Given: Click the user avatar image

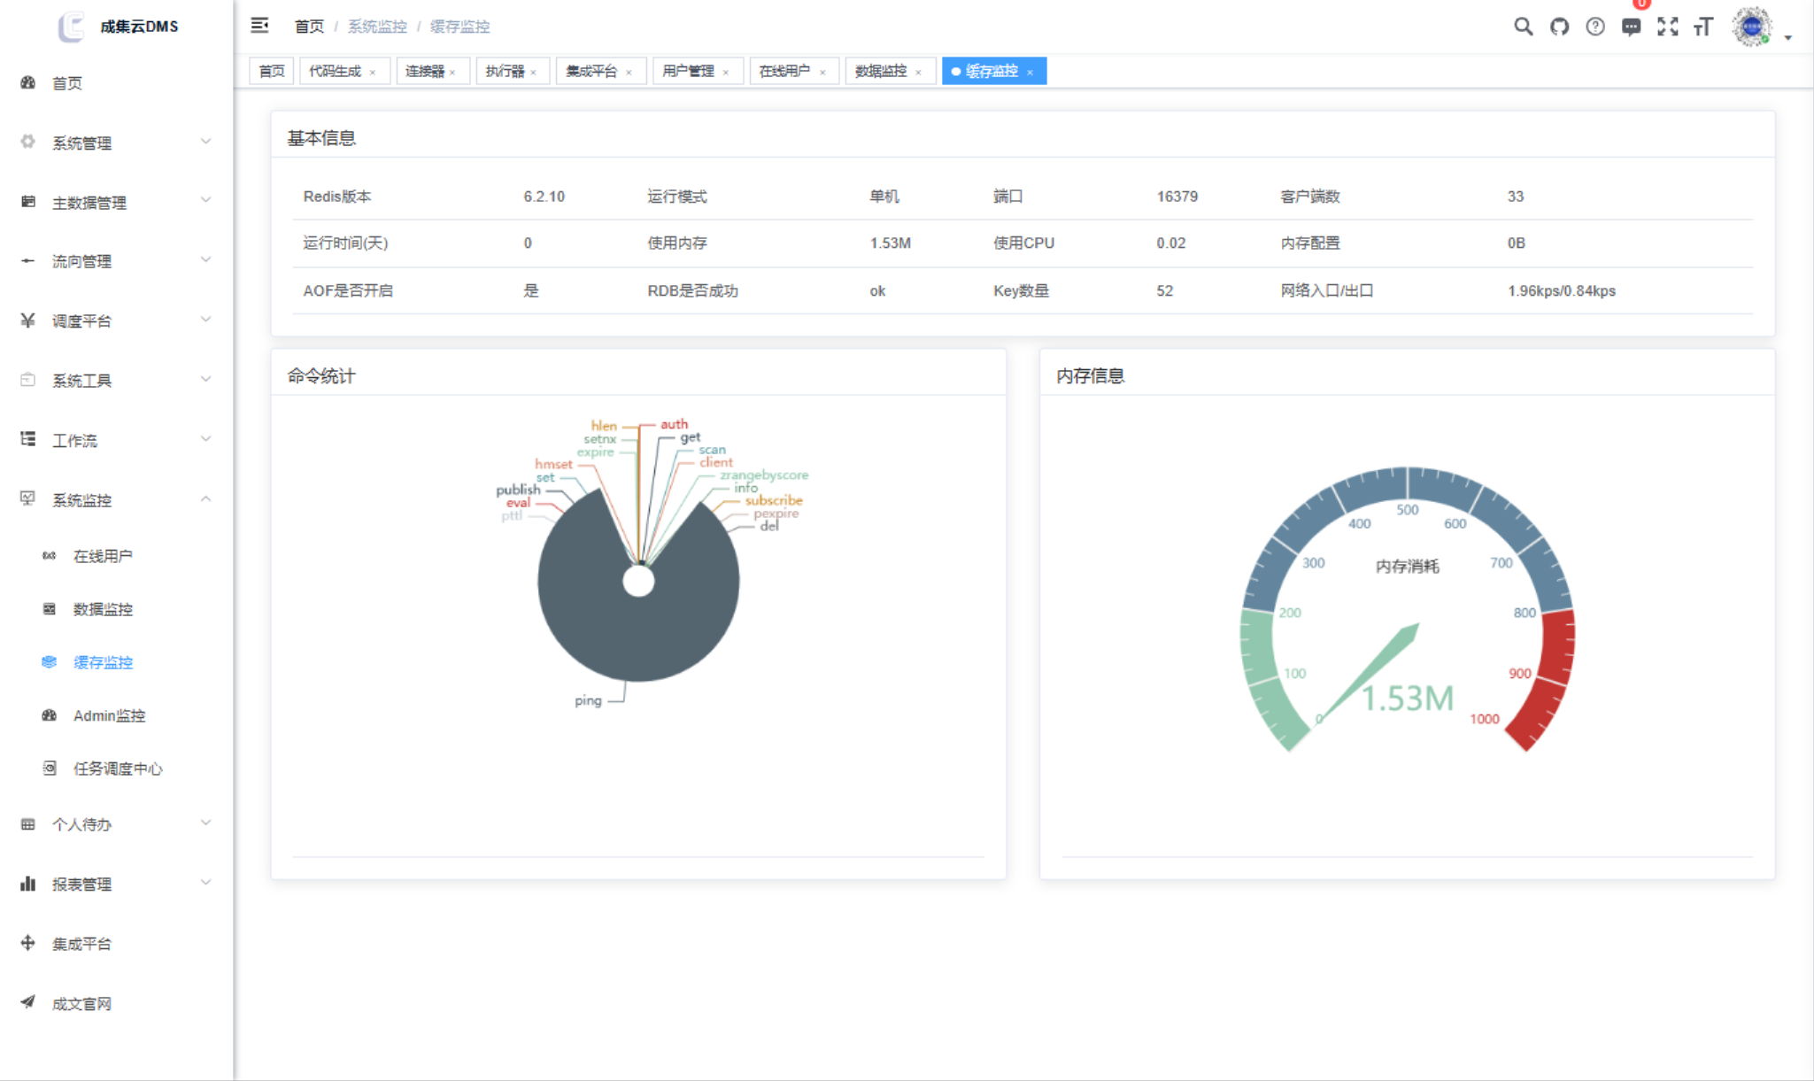Looking at the screenshot, I should (x=1752, y=27).
